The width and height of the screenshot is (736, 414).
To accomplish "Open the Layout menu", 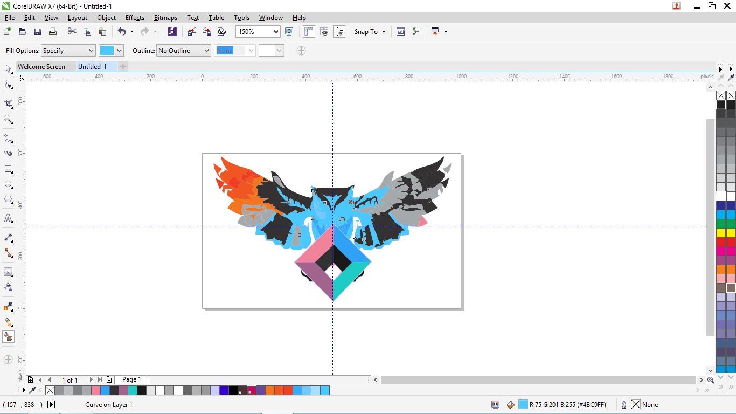I will pos(78,18).
